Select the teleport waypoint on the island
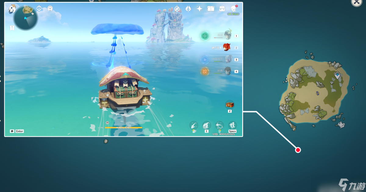This screenshot has width=366, height=192. (x=337, y=75)
